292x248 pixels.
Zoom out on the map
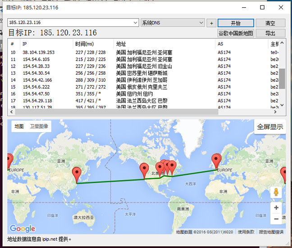click(x=276, y=219)
